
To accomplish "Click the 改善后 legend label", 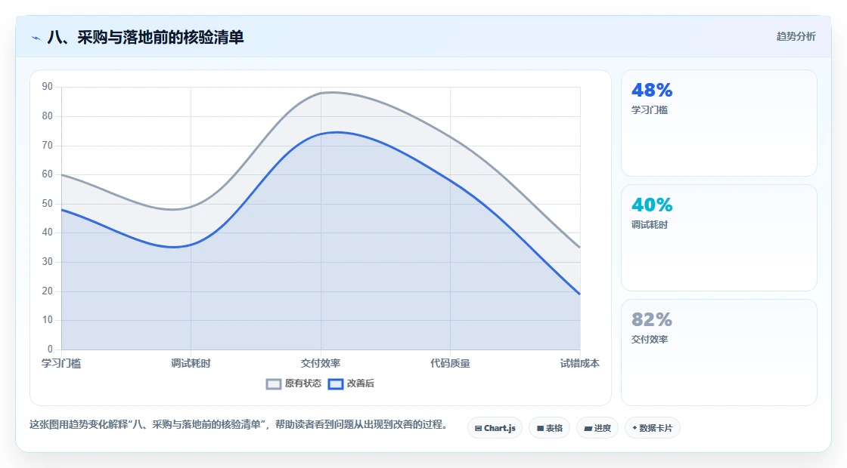I will [360, 383].
